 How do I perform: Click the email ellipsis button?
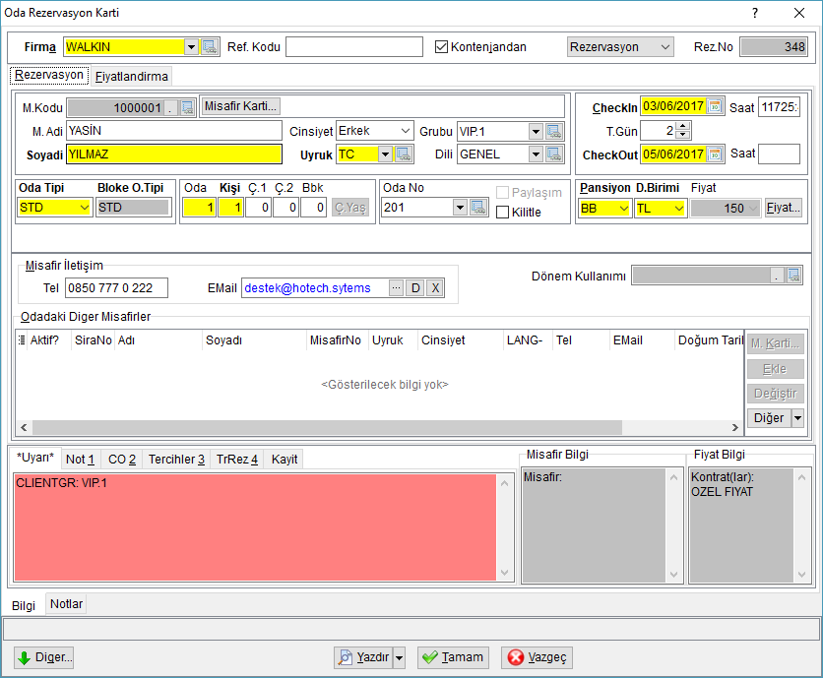[x=396, y=287]
